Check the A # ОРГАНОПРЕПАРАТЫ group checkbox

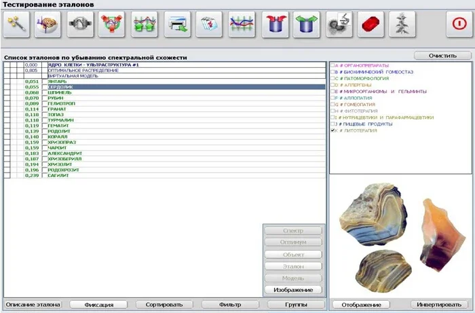coord(332,65)
